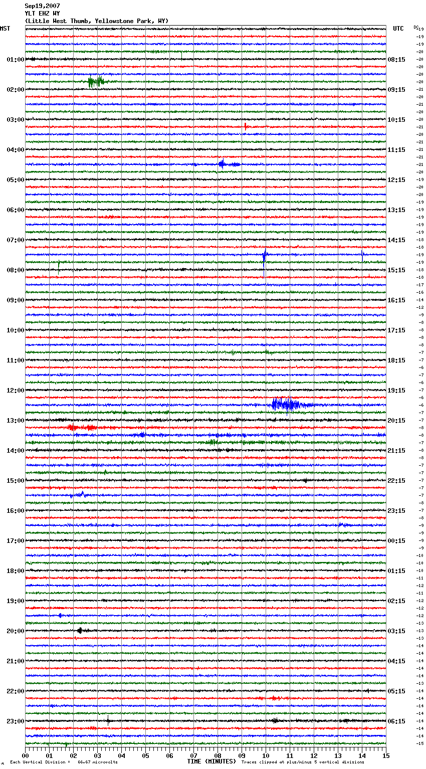Screen dimensions: 426x769
Task: Click the 03:15 UTC time label
Action: pyautogui.click(x=396, y=631)
